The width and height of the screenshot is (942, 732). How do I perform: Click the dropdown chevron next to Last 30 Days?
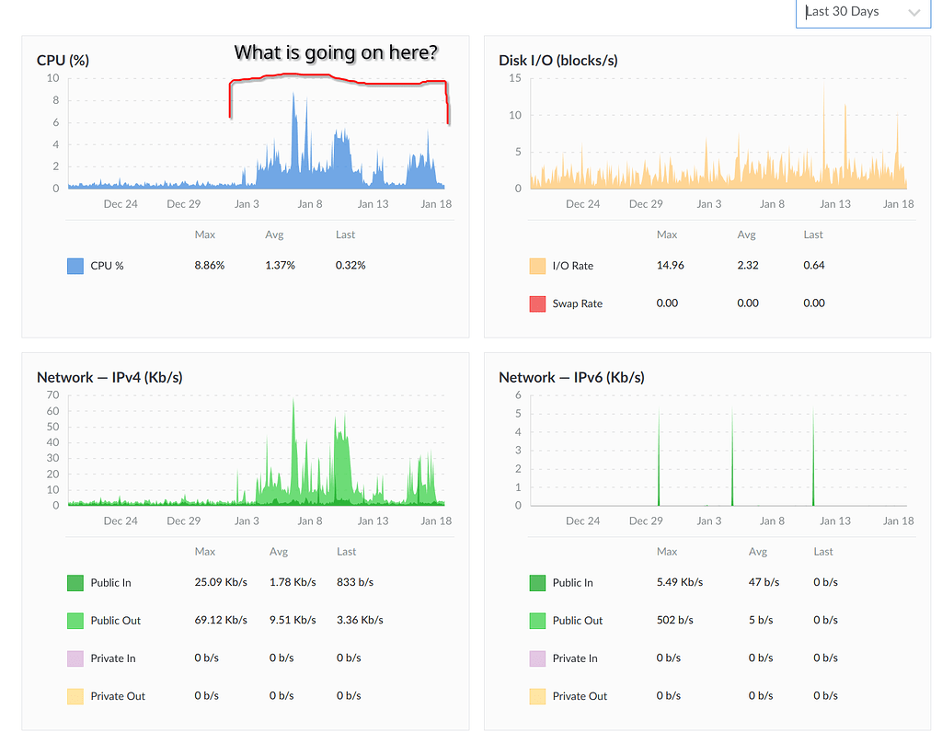(x=914, y=13)
